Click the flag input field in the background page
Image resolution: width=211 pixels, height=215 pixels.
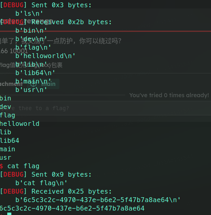[x=105, y=108]
